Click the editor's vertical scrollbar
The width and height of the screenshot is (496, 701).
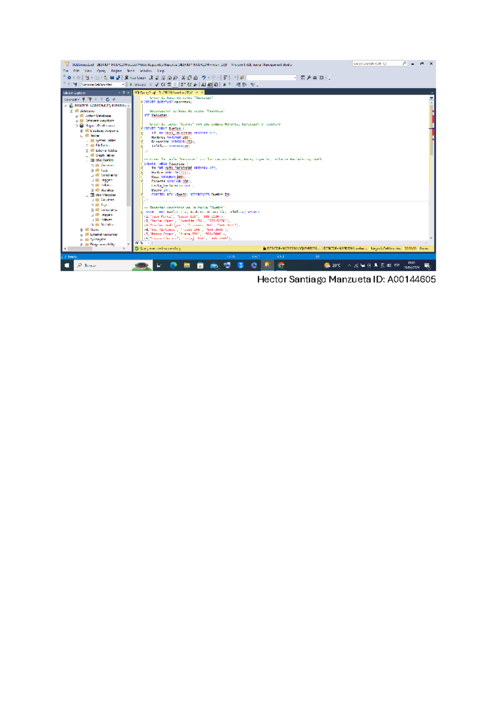tap(431, 165)
